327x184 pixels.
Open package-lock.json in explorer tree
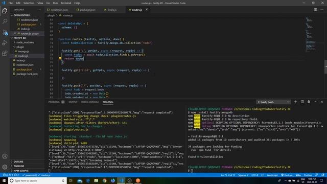coord(27,74)
